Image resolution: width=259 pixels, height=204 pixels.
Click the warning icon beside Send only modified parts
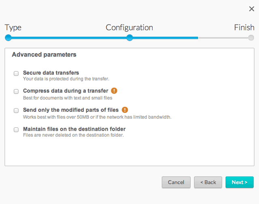[x=125, y=110]
